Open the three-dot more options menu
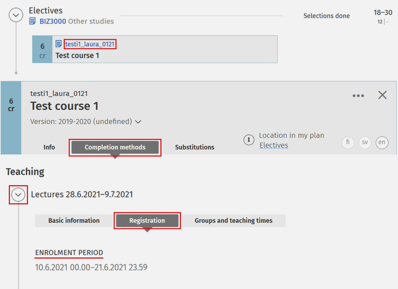 pos(358,96)
